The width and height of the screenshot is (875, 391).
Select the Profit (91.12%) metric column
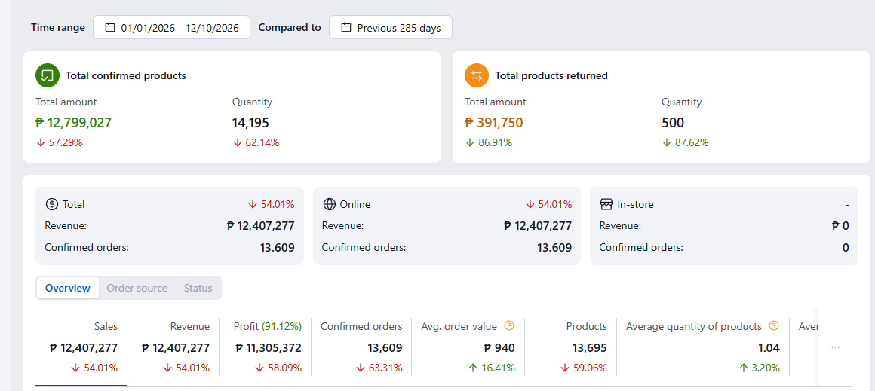point(265,347)
